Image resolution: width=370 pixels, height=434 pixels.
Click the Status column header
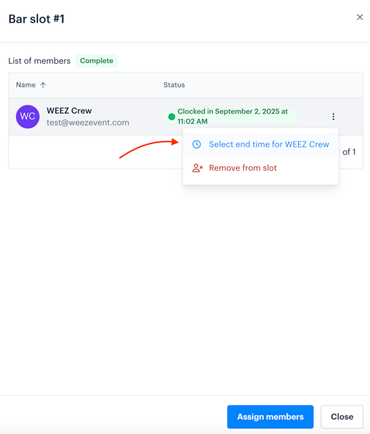[174, 85]
